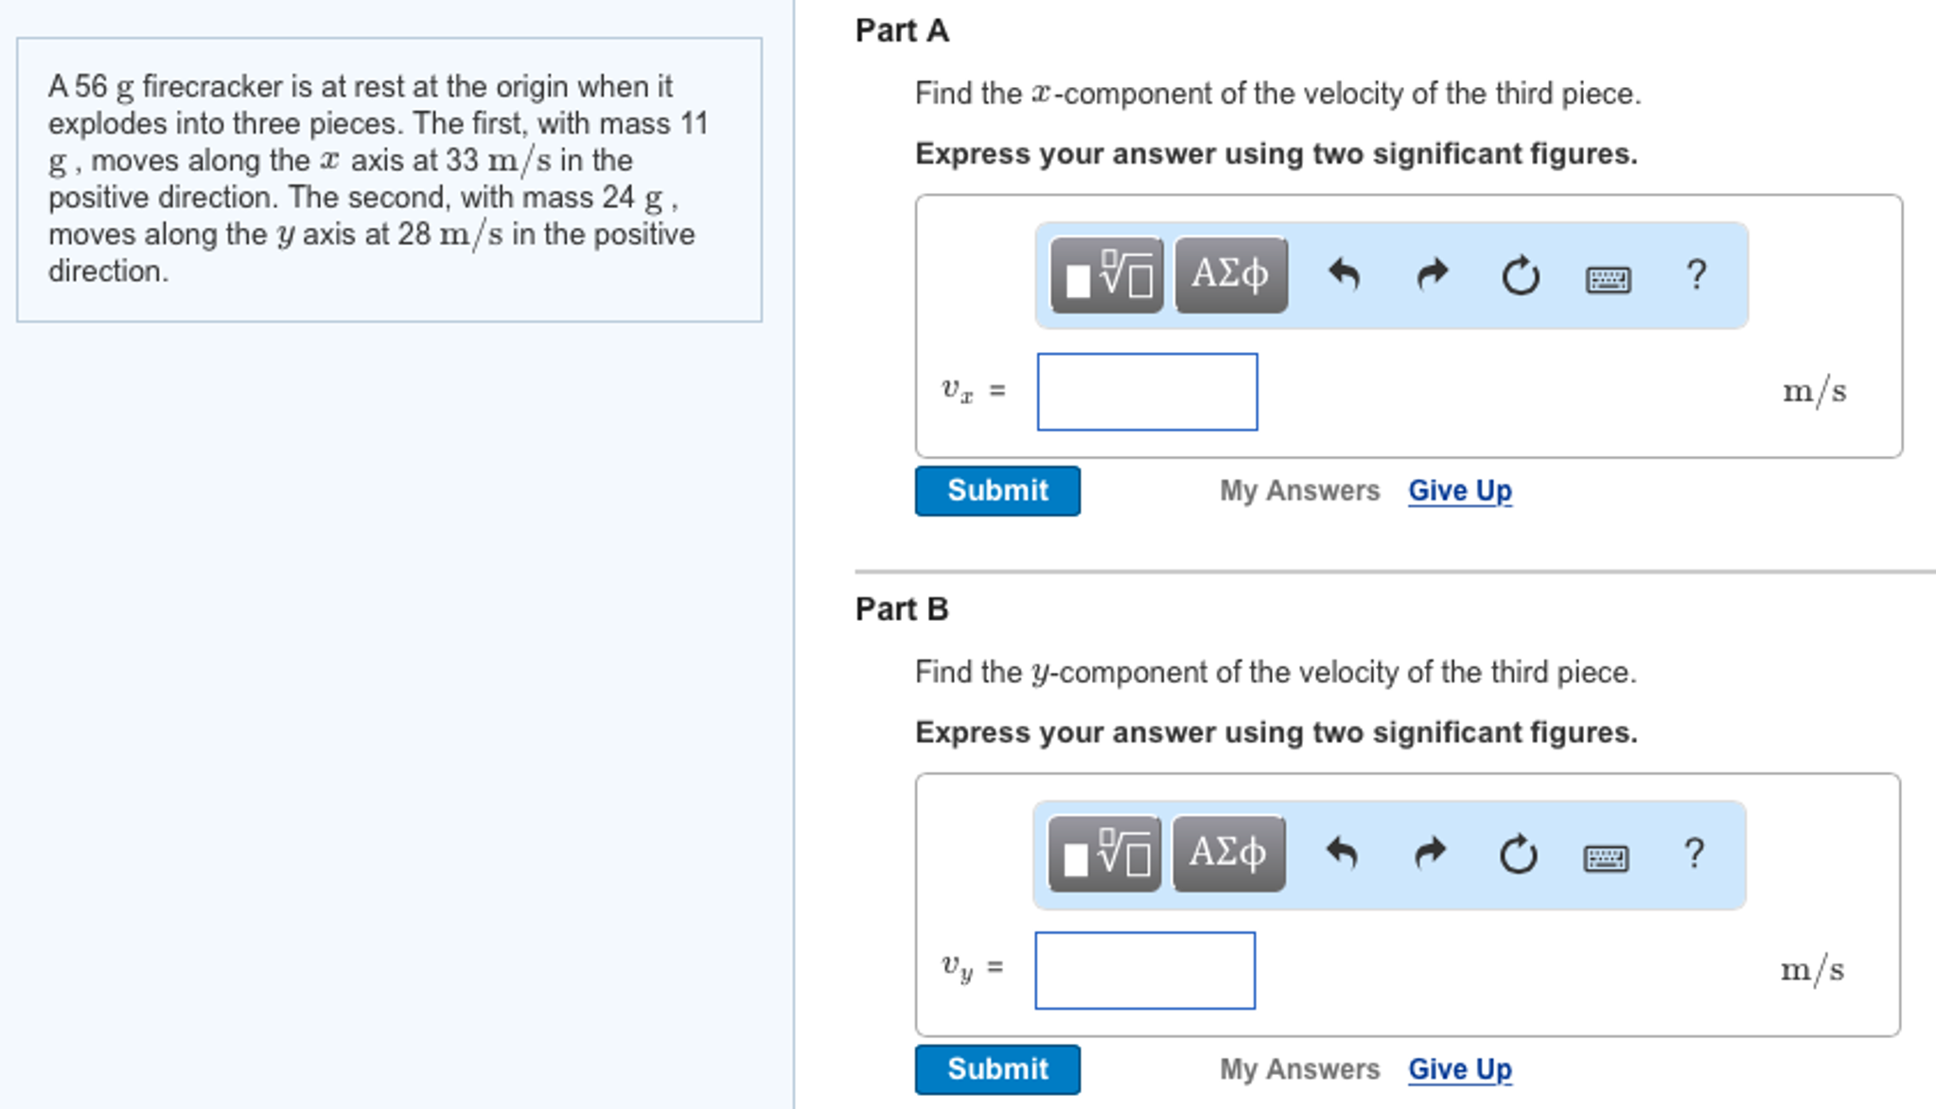Click undo arrow in Part B toolbar
The image size is (1936, 1109).
1342,854
